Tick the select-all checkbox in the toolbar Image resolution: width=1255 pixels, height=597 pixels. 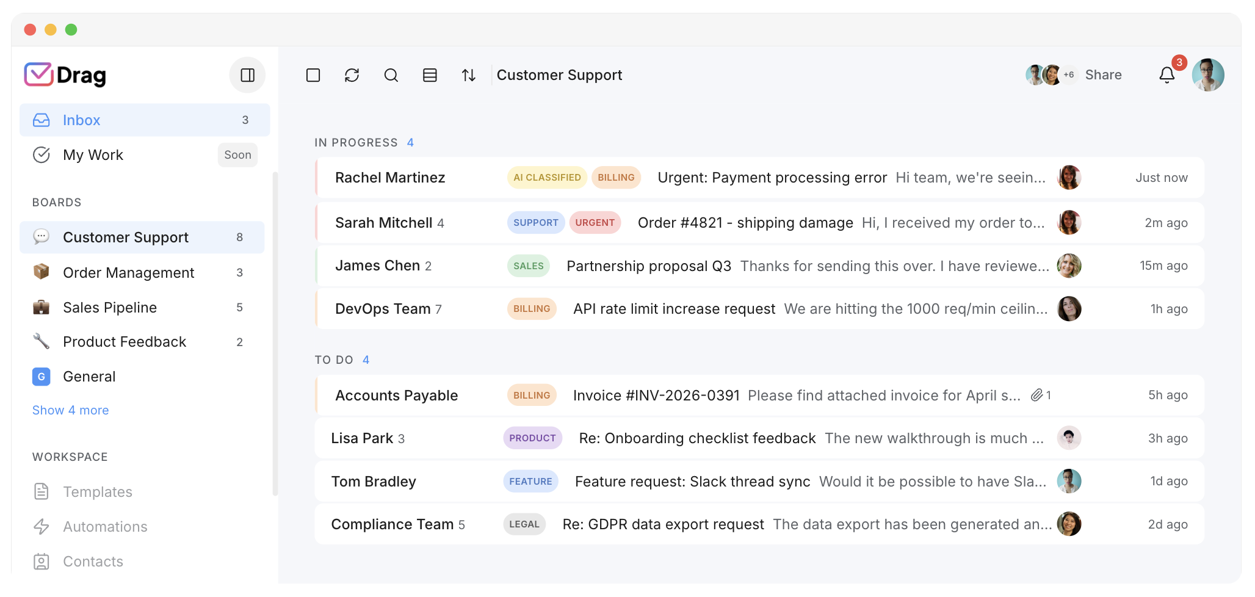point(313,75)
